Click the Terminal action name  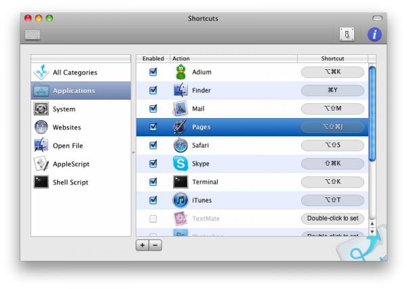click(205, 182)
